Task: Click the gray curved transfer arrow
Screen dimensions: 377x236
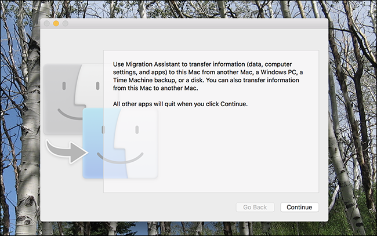Action: (x=67, y=152)
